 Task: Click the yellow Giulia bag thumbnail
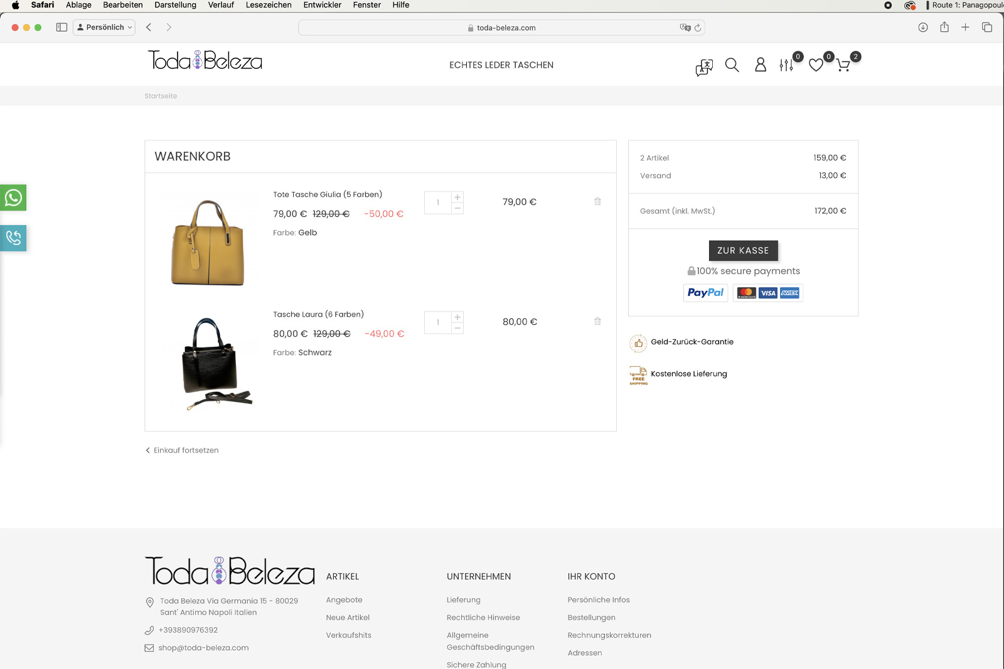pyautogui.click(x=208, y=241)
